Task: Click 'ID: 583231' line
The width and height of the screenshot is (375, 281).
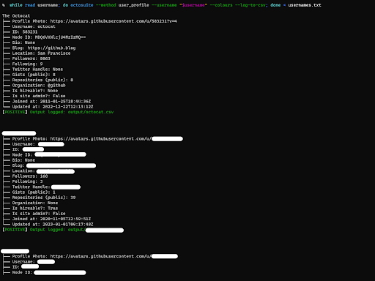Action: [x=25, y=32]
